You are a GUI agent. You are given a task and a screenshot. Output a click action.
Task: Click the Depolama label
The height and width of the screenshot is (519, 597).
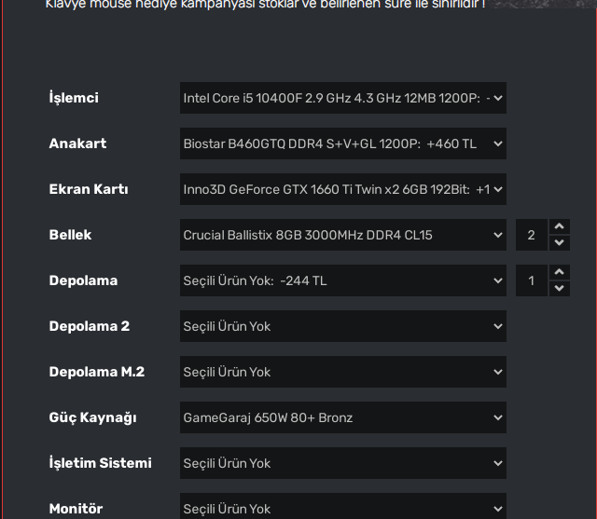point(83,280)
